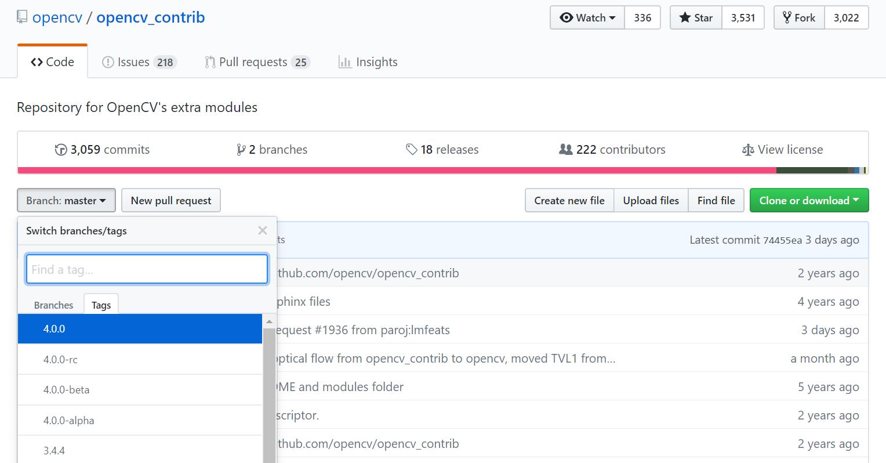
Task: Click the star icon in Star button
Action: [685, 17]
